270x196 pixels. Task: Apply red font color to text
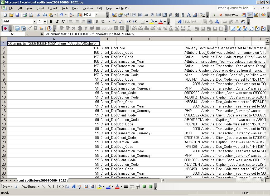click(161, 22)
